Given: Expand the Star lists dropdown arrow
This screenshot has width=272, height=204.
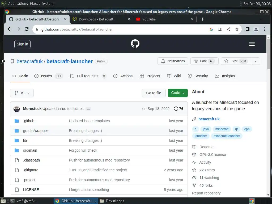Looking at the screenshot, I should click(x=255, y=61).
